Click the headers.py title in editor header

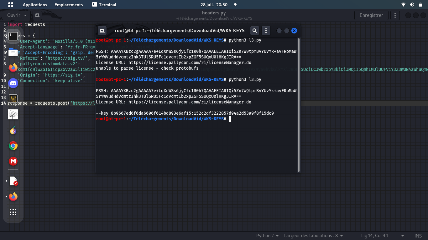(x=214, y=13)
